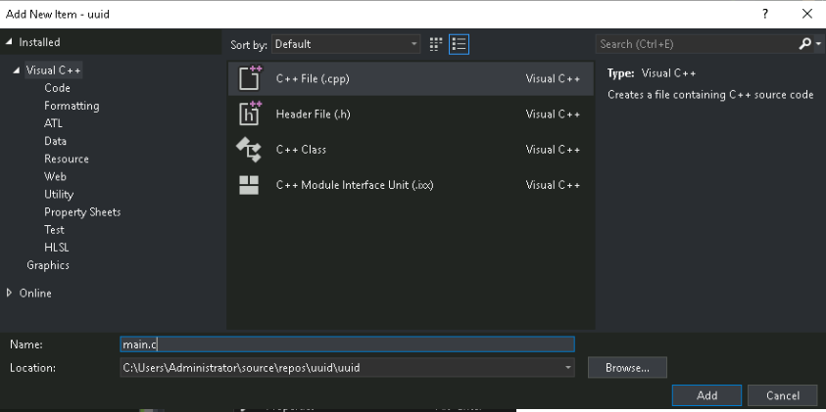Switch to medium icons grid view

[x=435, y=44]
